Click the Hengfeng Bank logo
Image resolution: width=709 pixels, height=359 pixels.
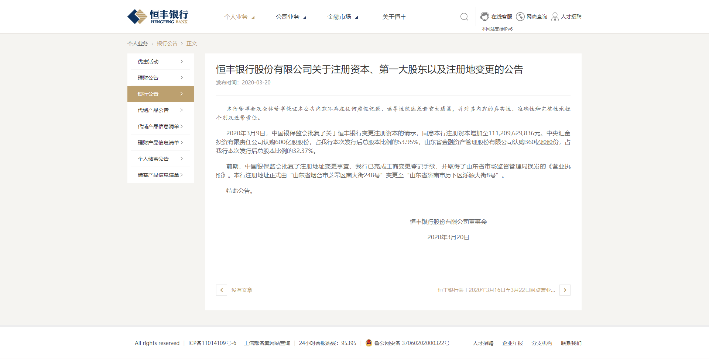coord(158,17)
